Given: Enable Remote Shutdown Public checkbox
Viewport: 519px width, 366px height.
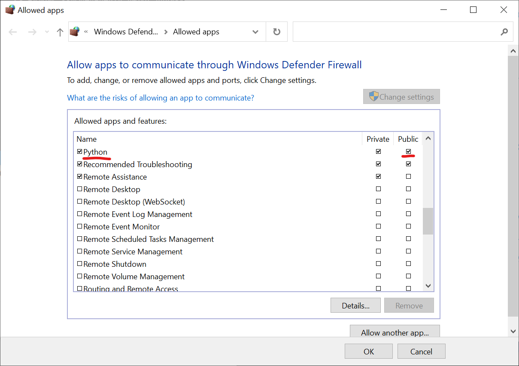Looking at the screenshot, I should click(x=408, y=263).
